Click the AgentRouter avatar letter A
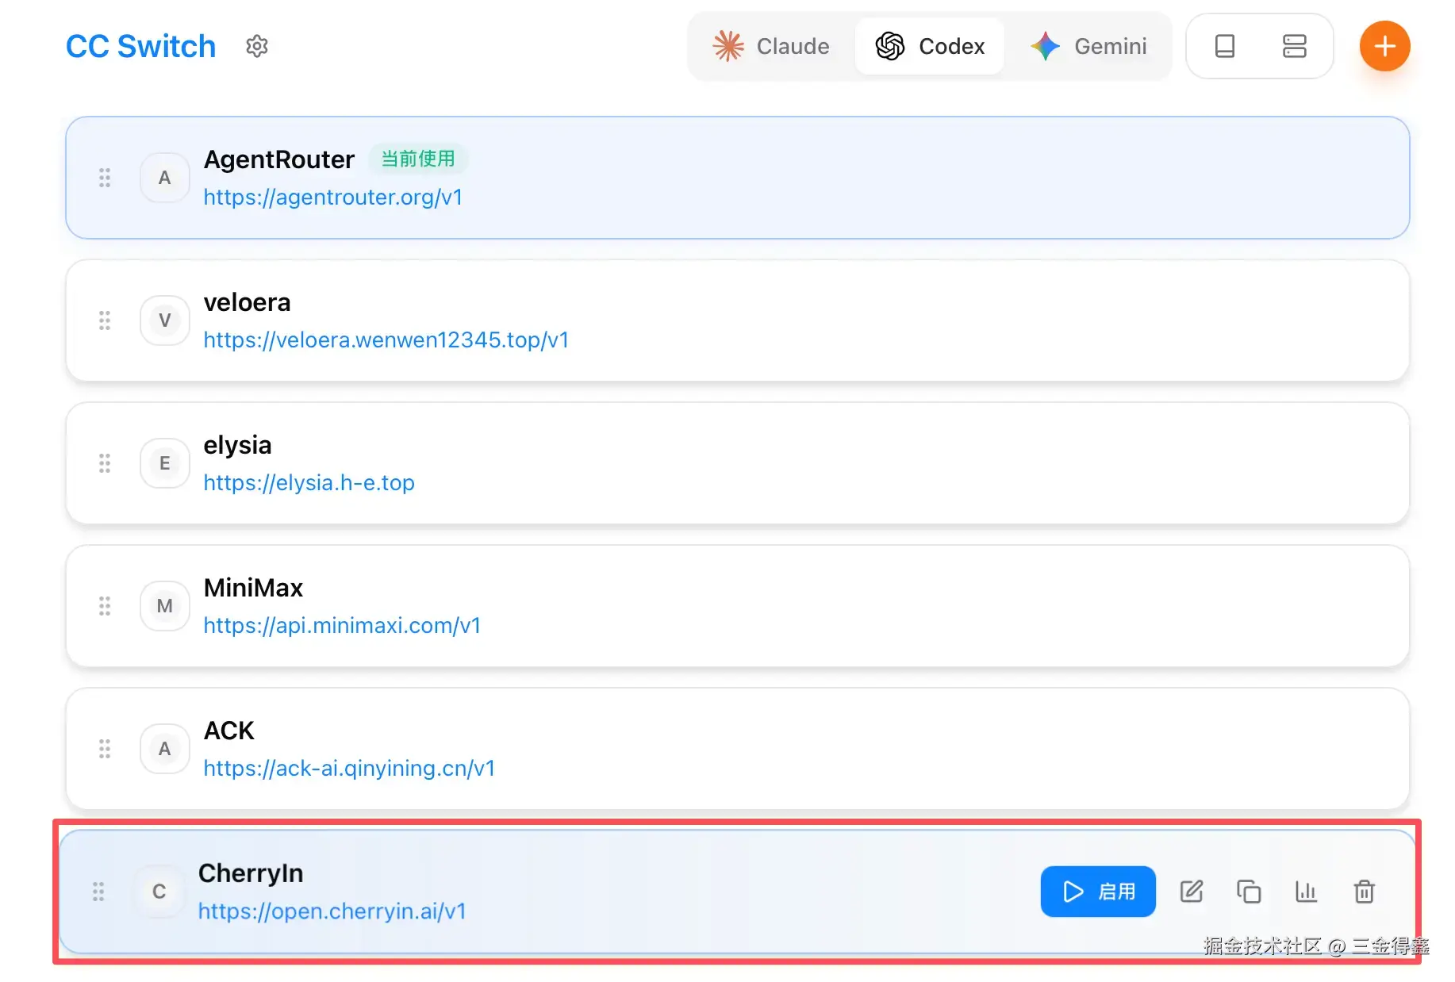 (x=164, y=178)
